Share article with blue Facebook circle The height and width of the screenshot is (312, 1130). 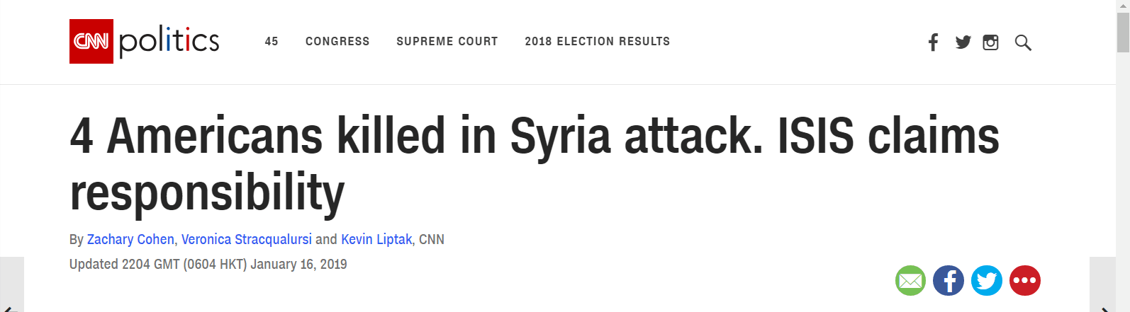949,281
